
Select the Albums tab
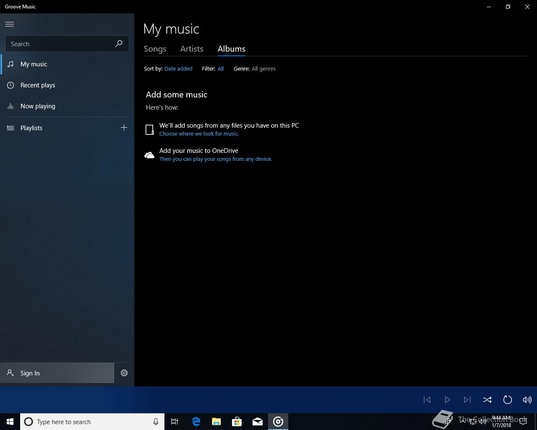point(232,49)
